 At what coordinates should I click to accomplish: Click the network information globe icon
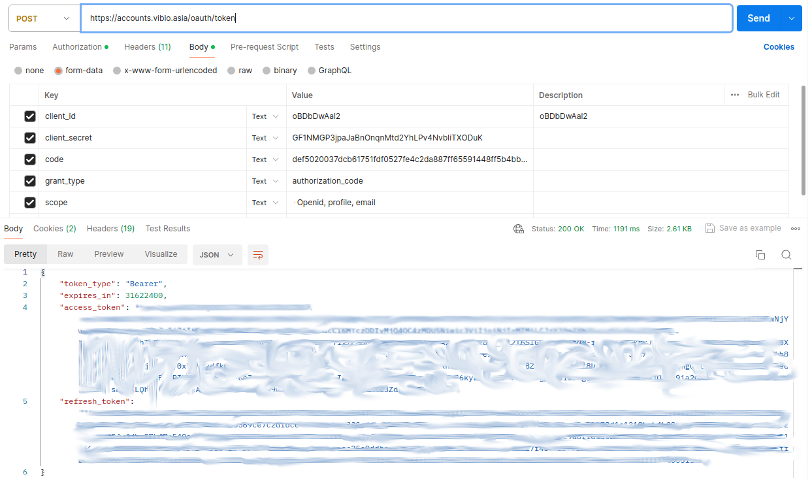pyautogui.click(x=518, y=229)
